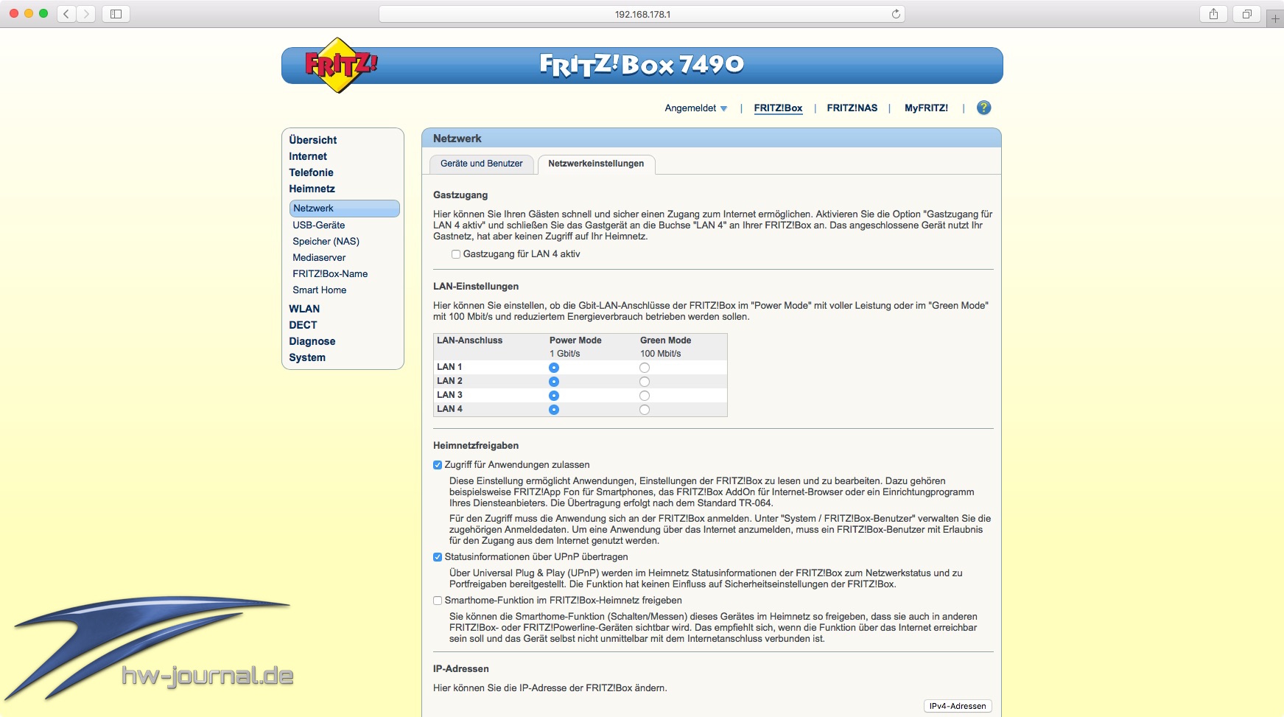
Task: Enable Smarthome-Funktion im FRITZ!Box-Heimnetz freigeben
Action: [x=438, y=601]
